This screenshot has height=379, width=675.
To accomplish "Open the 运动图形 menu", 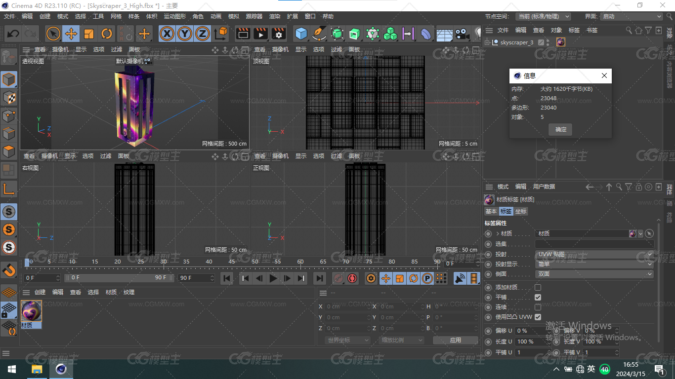I will click(x=175, y=16).
